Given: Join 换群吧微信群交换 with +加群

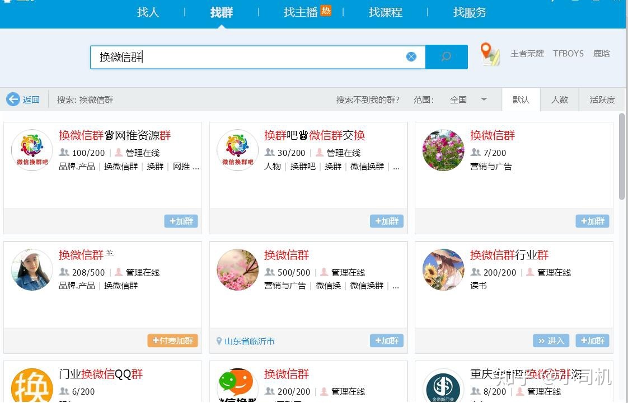Looking at the screenshot, I should tap(387, 221).
